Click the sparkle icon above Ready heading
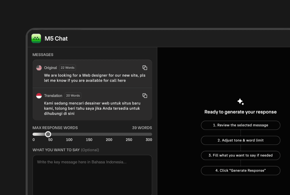Viewport: 290px width, 195px height. pos(241,102)
